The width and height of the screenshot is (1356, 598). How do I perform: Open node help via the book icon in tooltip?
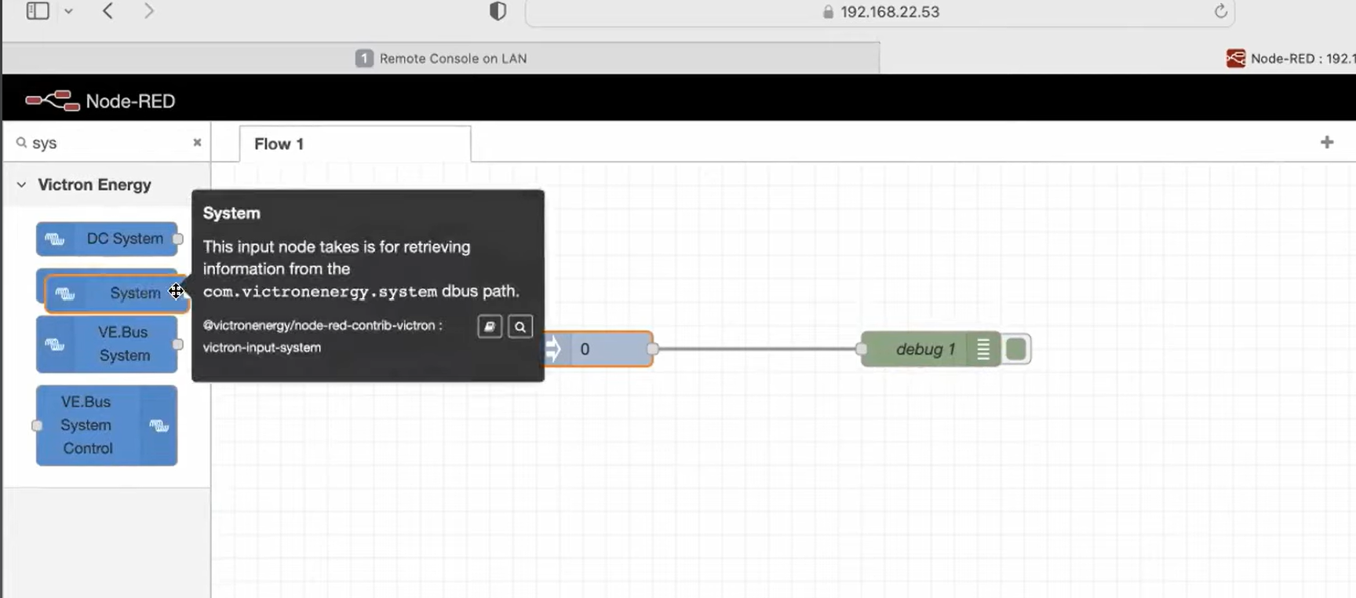click(x=490, y=326)
